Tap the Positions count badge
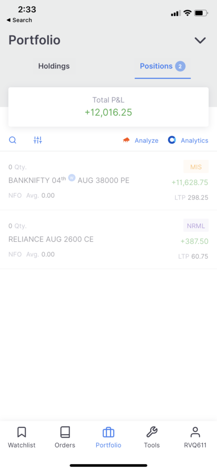The width and height of the screenshot is (217, 471). coord(180,66)
